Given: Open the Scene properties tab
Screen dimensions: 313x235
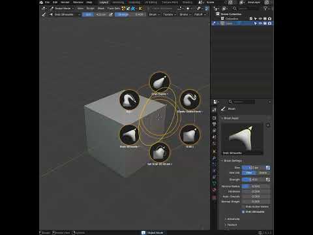Looking at the screenshot, I should pyautogui.click(x=215, y=137).
